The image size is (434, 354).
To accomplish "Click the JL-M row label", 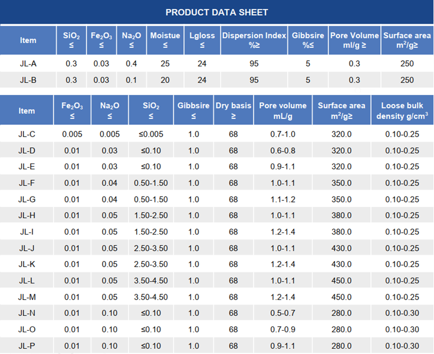I will 27,297.
